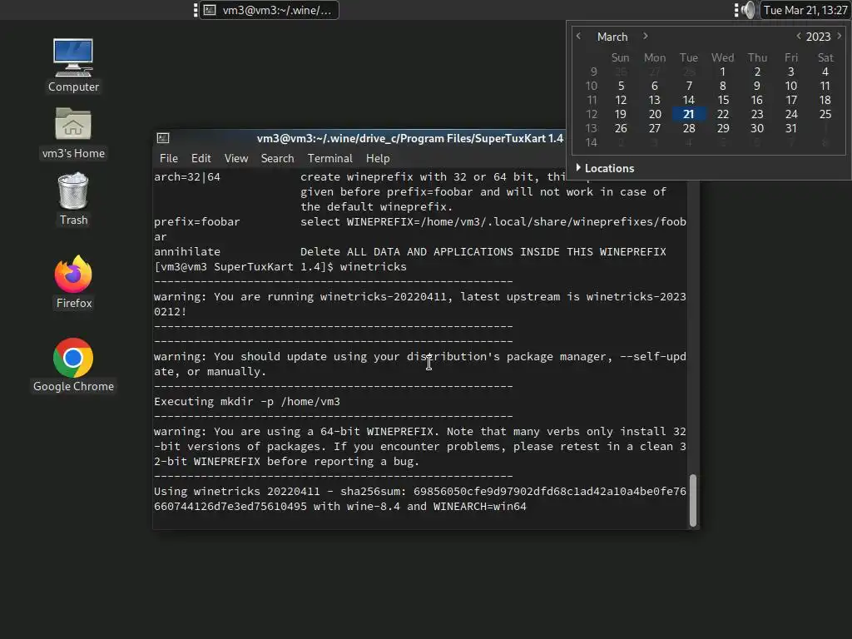Select the highlighted date 21 in the calendar
This screenshot has width=852, height=639.
pyautogui.click(x=688, y=114)
